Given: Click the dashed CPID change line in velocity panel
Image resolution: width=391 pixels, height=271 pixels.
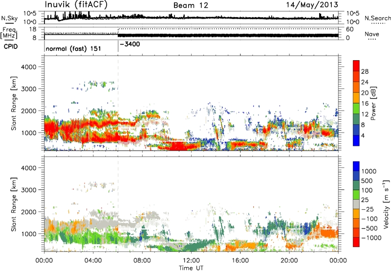Looking at the screenshot, I should coord(118,204).
